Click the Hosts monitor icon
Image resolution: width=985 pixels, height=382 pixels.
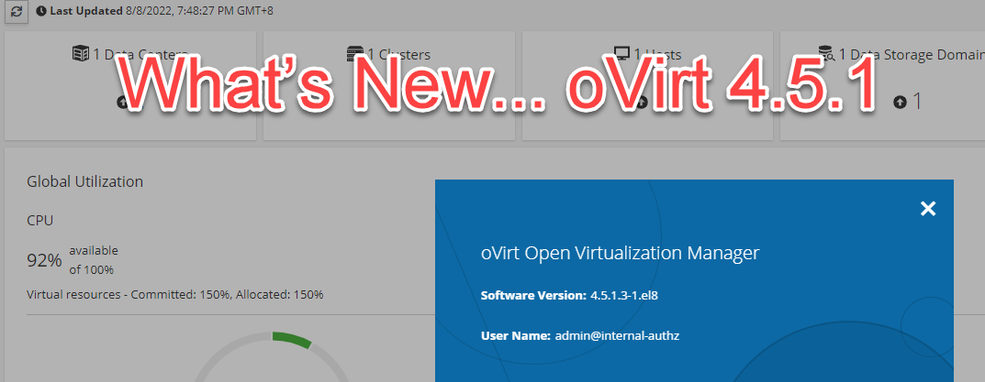(621, 54)
